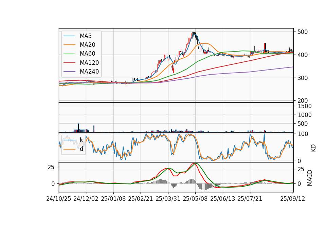Click the 1000 volume axis tick label
The image size is (326, 234).
(x=305, y=115)
